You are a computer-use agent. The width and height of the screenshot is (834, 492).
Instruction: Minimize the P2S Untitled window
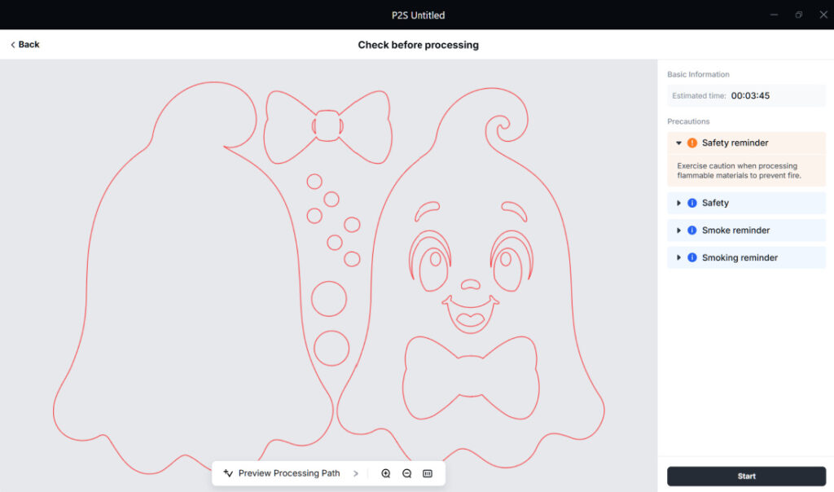774,15
